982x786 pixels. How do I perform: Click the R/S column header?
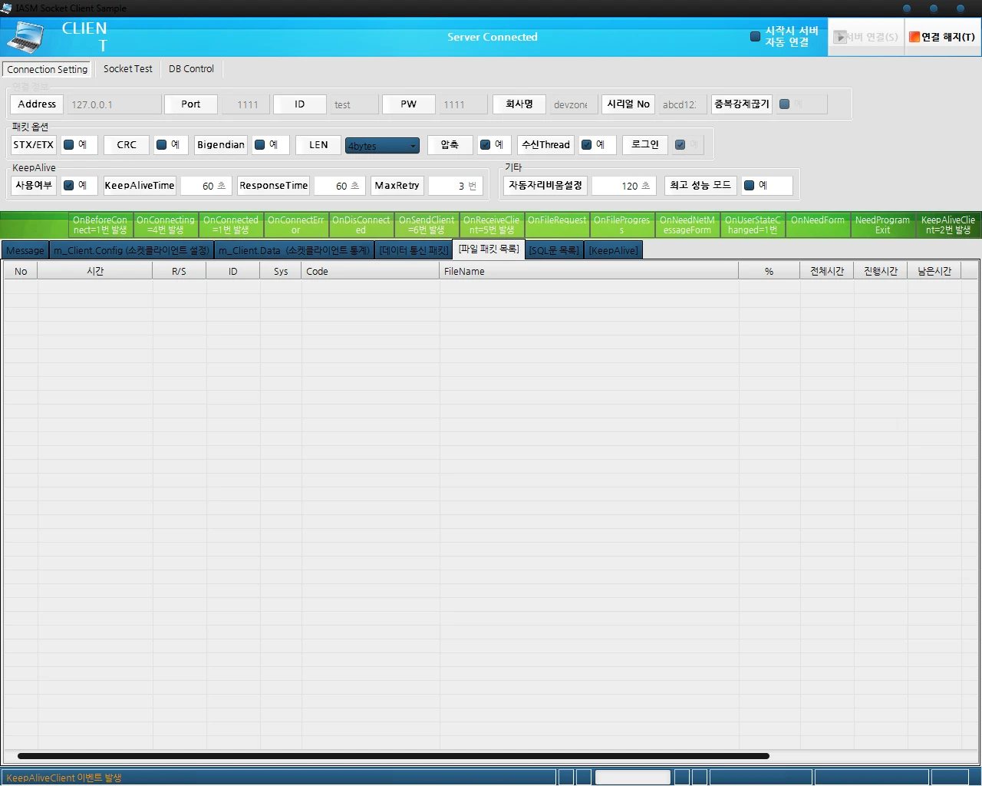coord(179,271)
